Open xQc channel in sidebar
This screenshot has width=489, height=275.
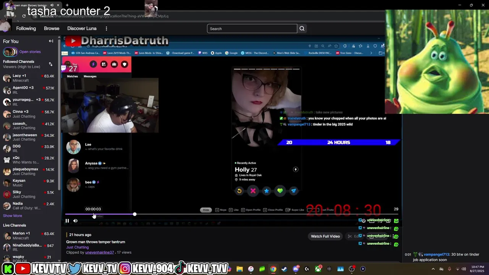[x=29, y=160]
